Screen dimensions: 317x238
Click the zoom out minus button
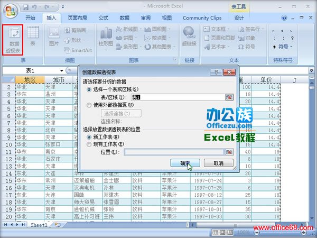(257, 233)
